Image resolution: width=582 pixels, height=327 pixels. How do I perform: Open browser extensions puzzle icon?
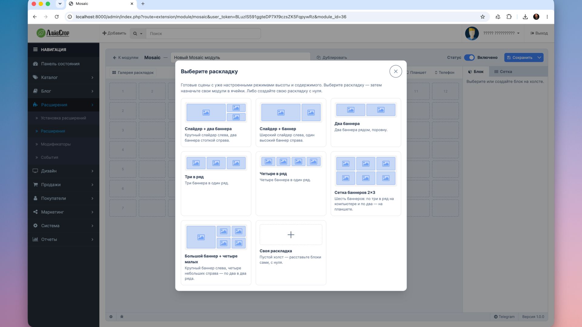click(509, 17)
